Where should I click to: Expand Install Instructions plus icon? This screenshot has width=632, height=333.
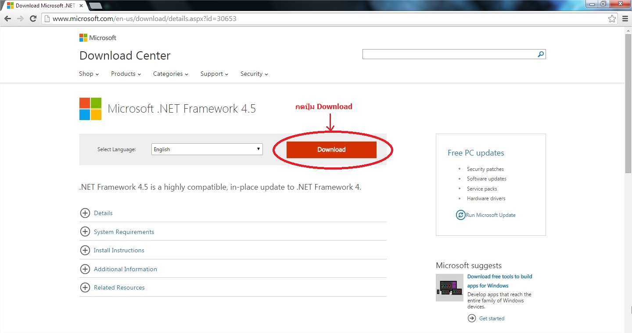85,250
